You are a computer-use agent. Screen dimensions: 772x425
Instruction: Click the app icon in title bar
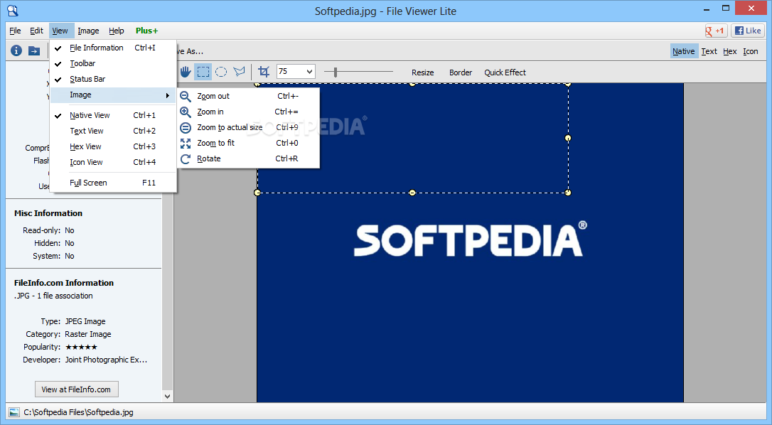[12, 11]
